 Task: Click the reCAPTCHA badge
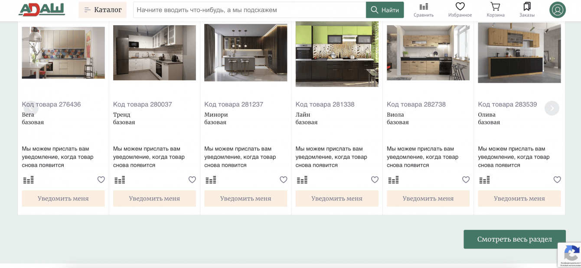(570, 255)
